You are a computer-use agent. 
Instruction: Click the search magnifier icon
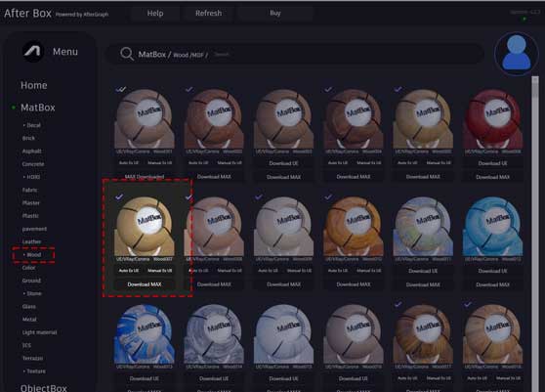(x=127, y=54)
